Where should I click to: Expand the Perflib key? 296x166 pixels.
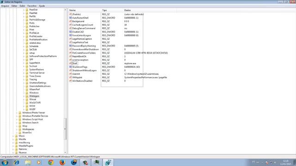click(24, 17)
